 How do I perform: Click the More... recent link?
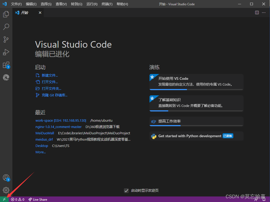tap(41, 152)
